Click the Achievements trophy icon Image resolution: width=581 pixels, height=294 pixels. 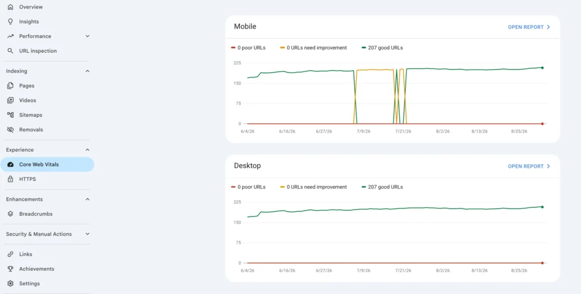pyautogui.click(x=10, y=269)
